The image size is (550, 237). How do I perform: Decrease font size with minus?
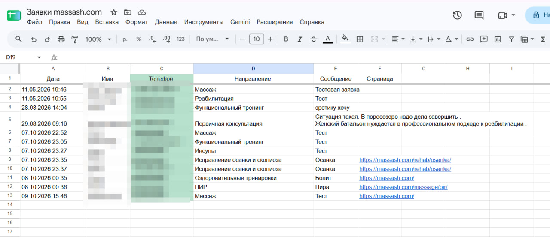(x=242, y=39)
